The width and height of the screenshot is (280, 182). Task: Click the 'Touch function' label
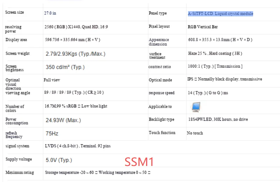162,133
